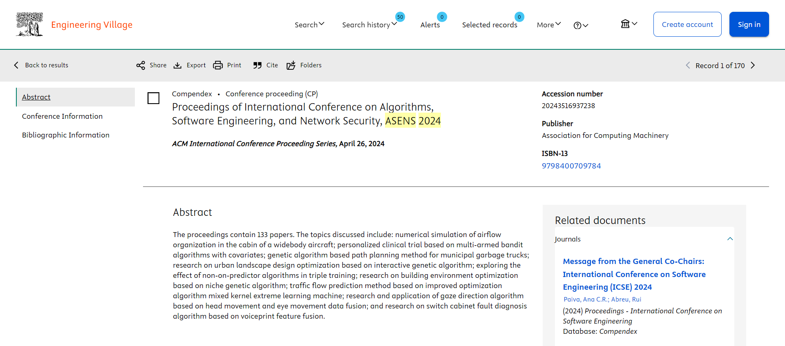This screenshot has width=785, height=346.
Task: Open author link Abreu, Rui
Action: point(626,299)
